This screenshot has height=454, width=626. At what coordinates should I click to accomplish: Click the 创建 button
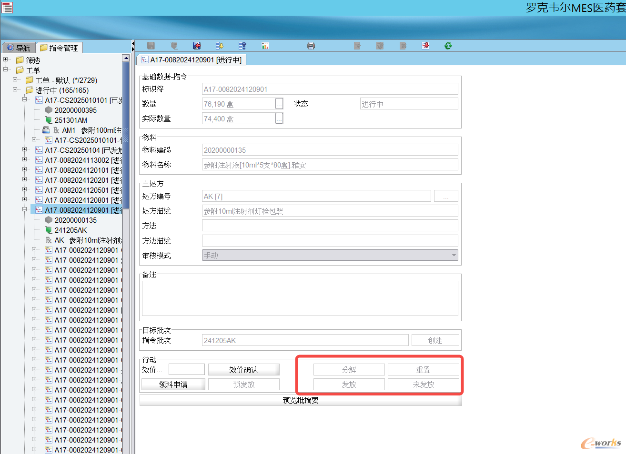point(435,340)
